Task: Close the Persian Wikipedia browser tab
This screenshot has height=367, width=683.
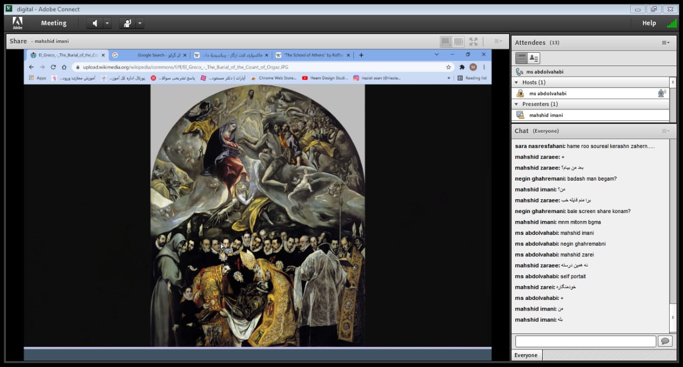Action: [267, 55]
